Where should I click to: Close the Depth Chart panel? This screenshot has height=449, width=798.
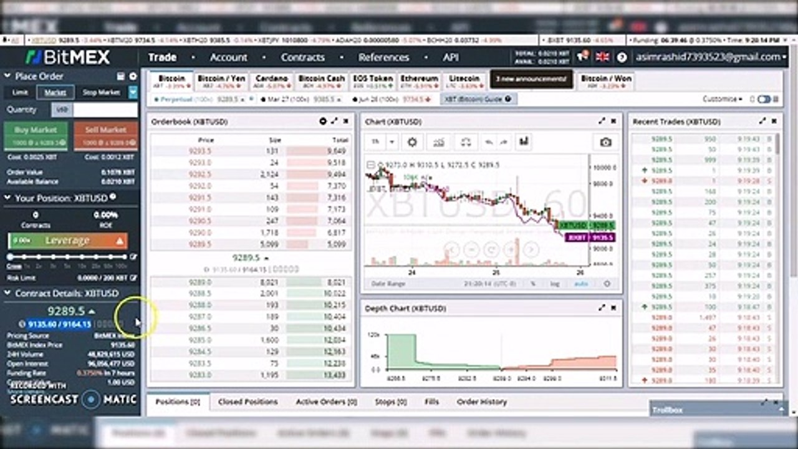(613, 307)
